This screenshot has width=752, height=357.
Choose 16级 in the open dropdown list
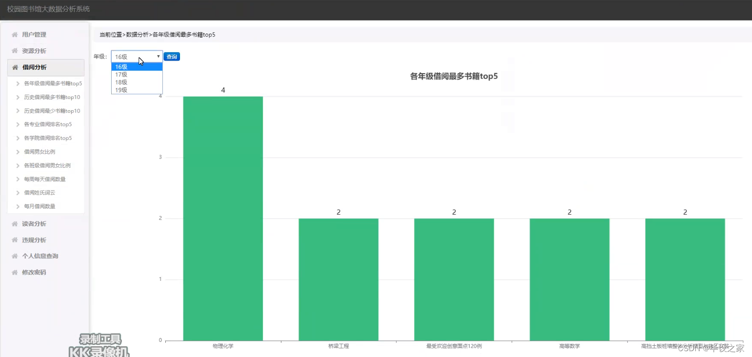point(137,67)
